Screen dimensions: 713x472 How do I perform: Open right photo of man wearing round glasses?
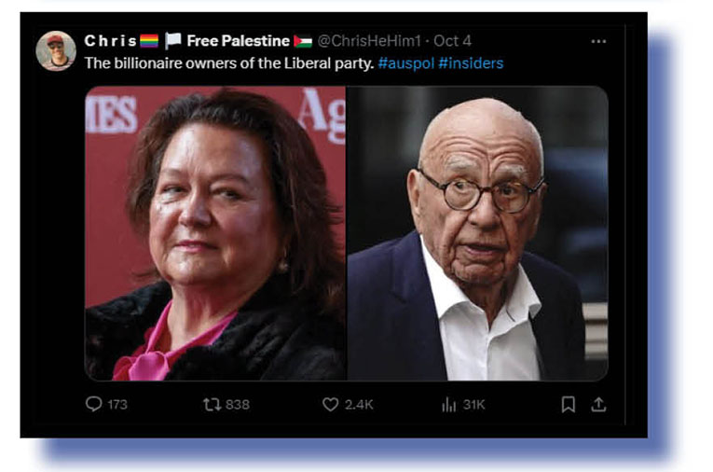tap(477, 233)
